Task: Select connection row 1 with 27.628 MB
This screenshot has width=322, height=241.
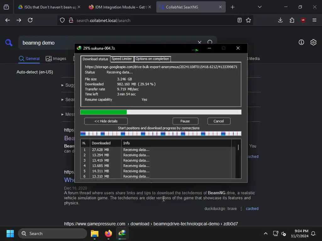Action: coord(156,150)
